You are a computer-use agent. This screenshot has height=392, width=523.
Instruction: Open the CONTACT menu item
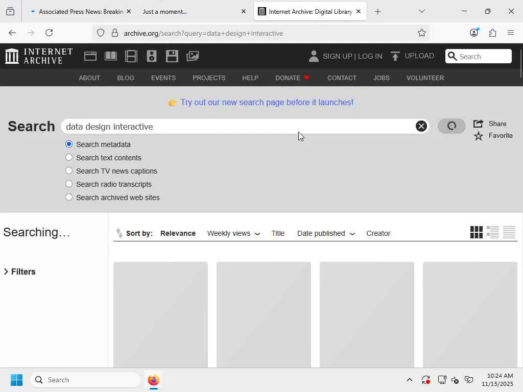point(342,78)
